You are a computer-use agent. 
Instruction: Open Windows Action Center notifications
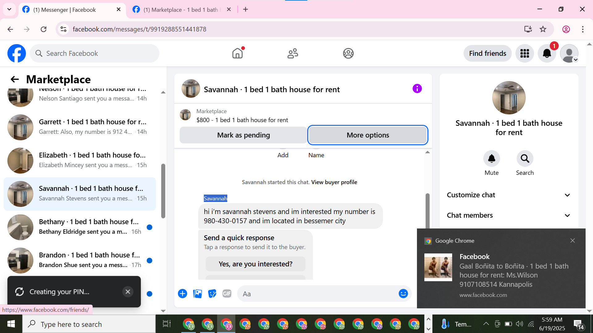[578, 324]
